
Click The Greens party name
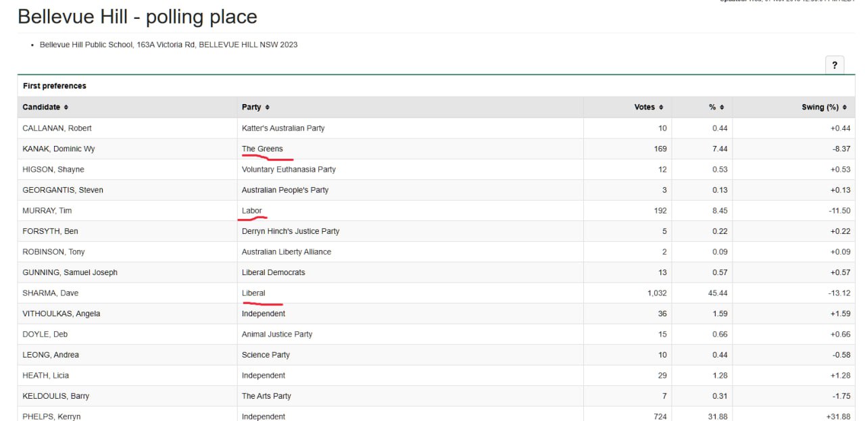click(x=262, y=149)
